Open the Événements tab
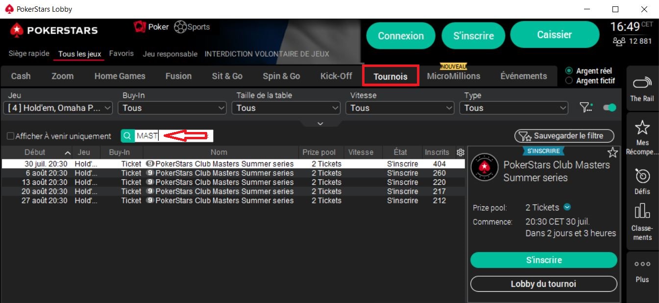The height and width of the screenshot is (303, 659). click(x=524, y=76)
